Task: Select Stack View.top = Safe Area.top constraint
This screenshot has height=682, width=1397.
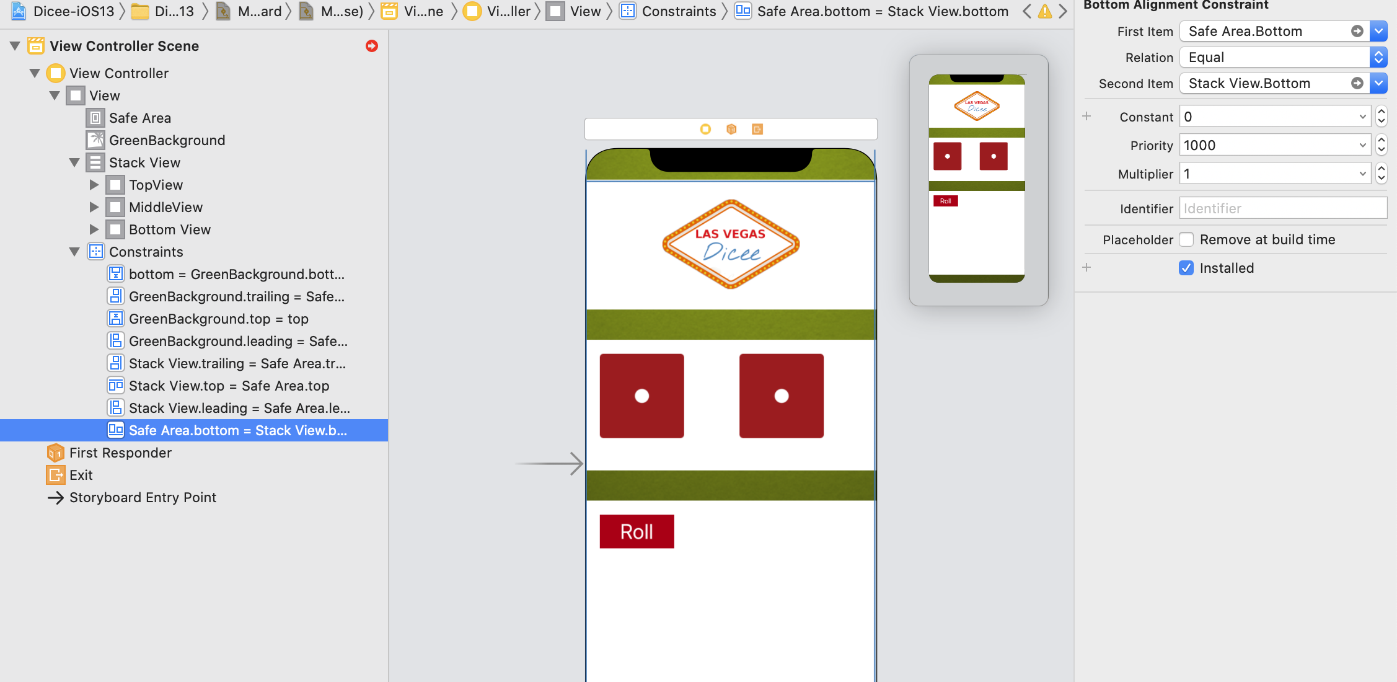Action: pos(229,386)
